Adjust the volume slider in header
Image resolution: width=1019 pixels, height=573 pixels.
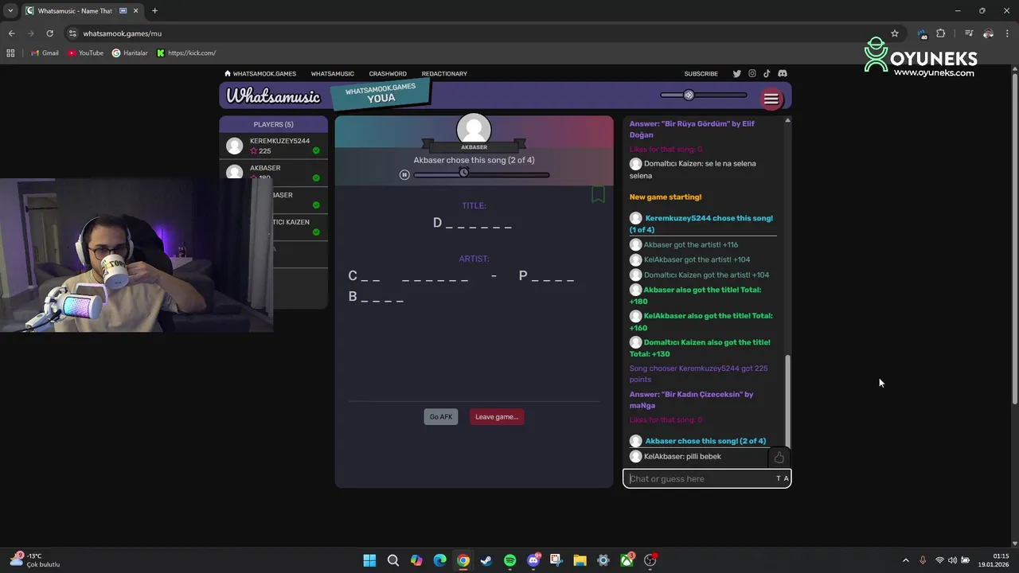pyautogui.click(x=704, y=95)
